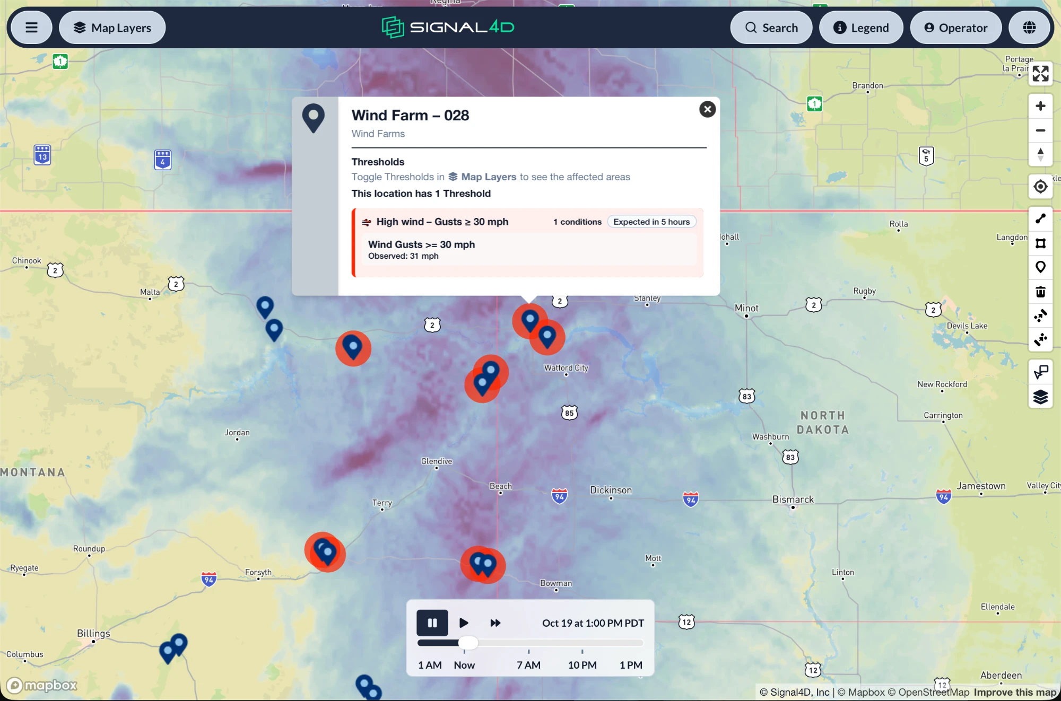Viewport: 1061px width, 701px height.
Task: Click the timeline slider handle
Action: (x=468, y=643)
